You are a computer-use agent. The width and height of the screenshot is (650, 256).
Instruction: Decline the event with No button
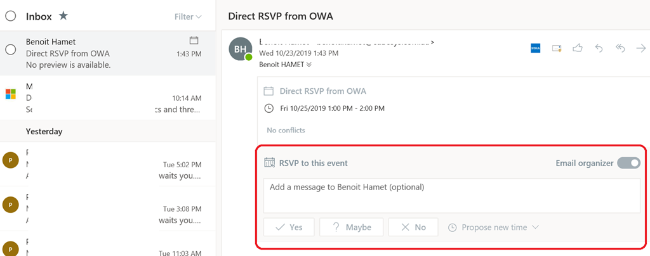(413, 227)
